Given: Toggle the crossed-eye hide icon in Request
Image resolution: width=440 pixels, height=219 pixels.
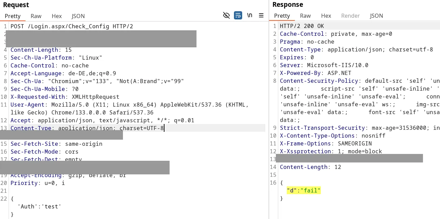Looking at the screenshot, I should click(226, 15).
